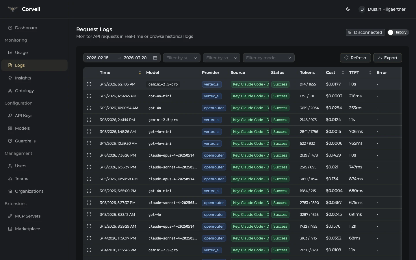Image resolution: width=416 pixels, height=260 pixels.
Task: Navigate to the Usage page
Action: point(21,53)
